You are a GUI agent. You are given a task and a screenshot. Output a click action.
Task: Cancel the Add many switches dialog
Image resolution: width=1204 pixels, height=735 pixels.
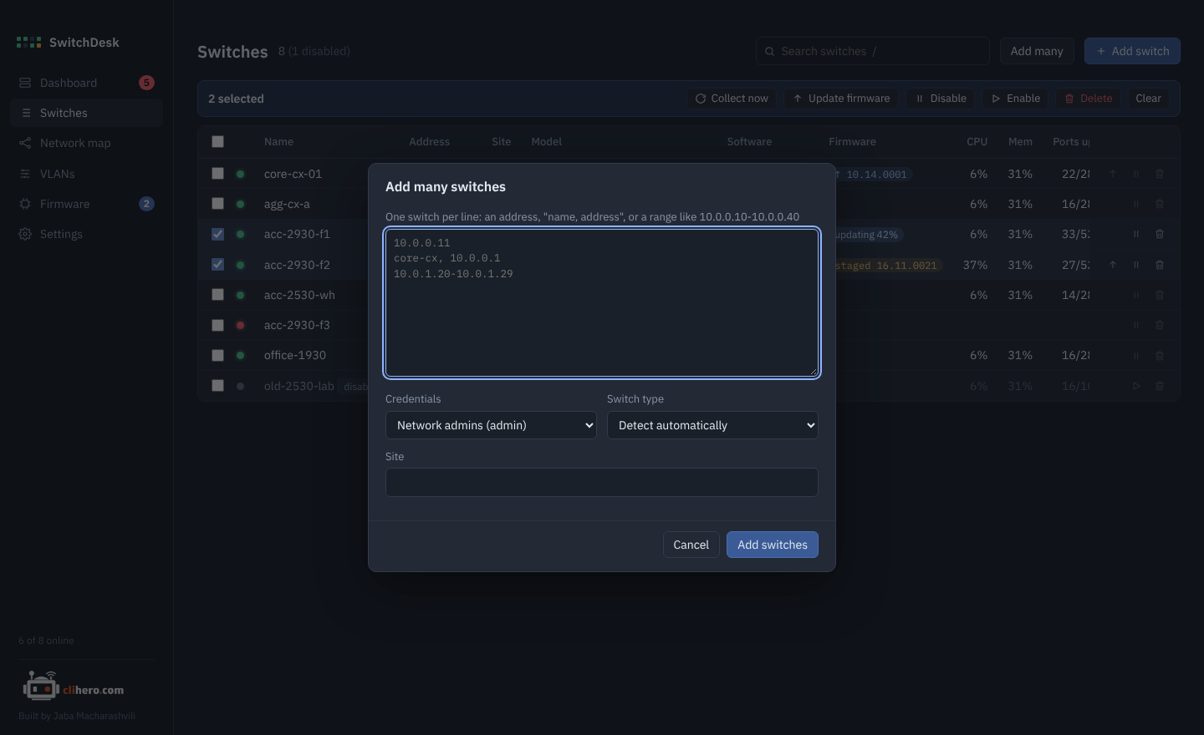(691, 545)
